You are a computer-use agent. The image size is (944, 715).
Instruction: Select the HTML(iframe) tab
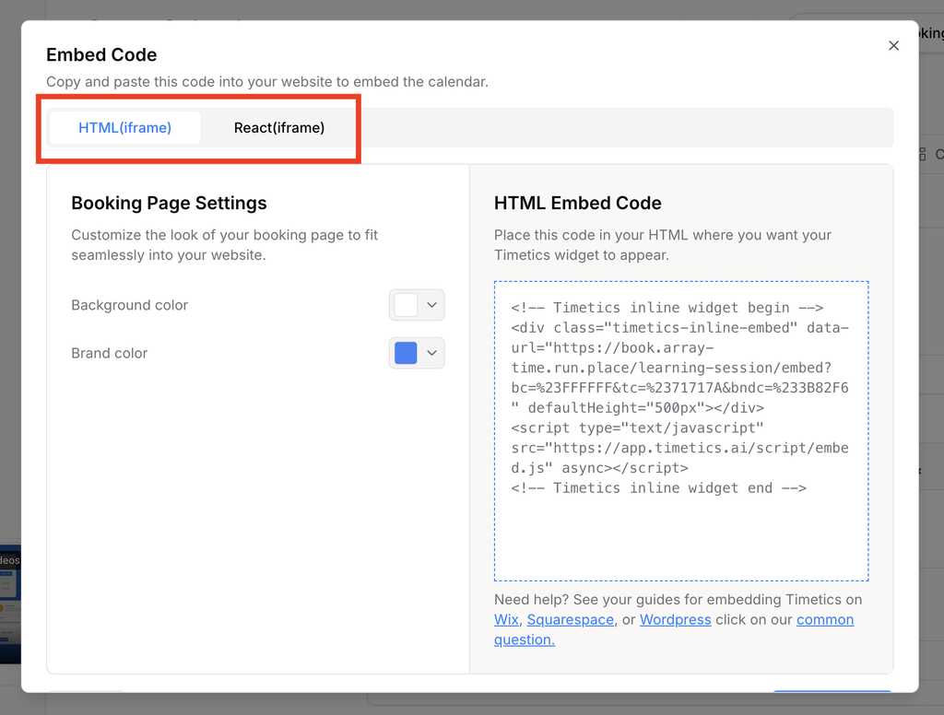point(124,127)
